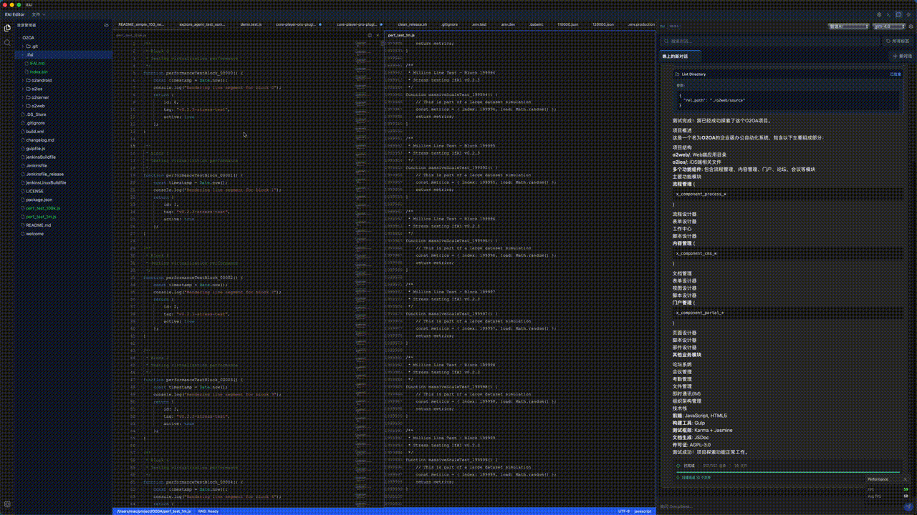Click the send message button in chat
Image resolution: width=917 pixels, height=515 pixels.
pyautogui.click(x=908, y=506)
